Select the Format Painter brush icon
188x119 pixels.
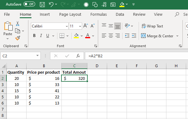coord(18,38)
